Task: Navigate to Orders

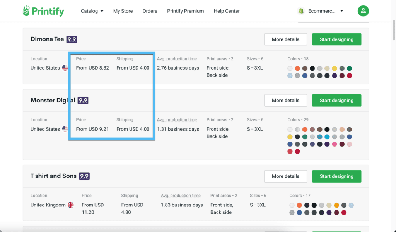Action: coord(150,11)
